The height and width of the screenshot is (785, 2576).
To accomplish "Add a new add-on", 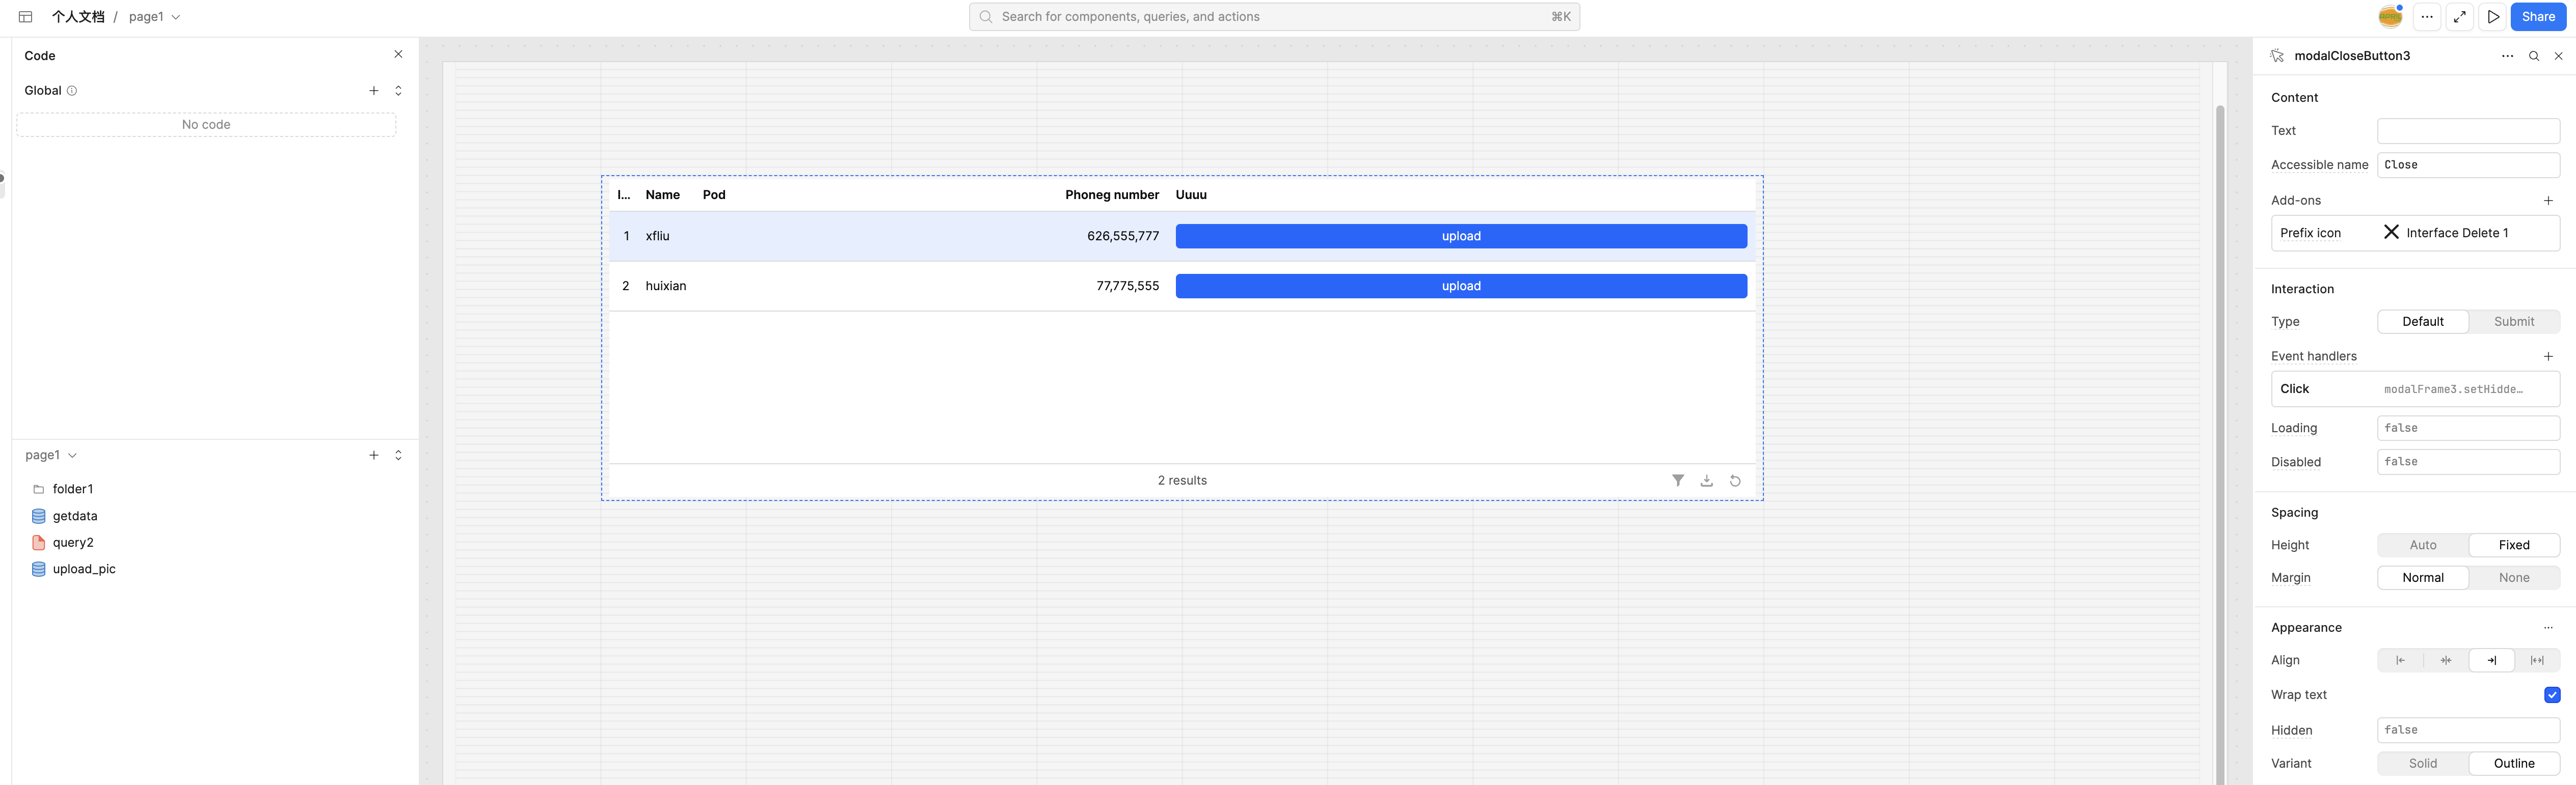I will (x=2548, y=201).
